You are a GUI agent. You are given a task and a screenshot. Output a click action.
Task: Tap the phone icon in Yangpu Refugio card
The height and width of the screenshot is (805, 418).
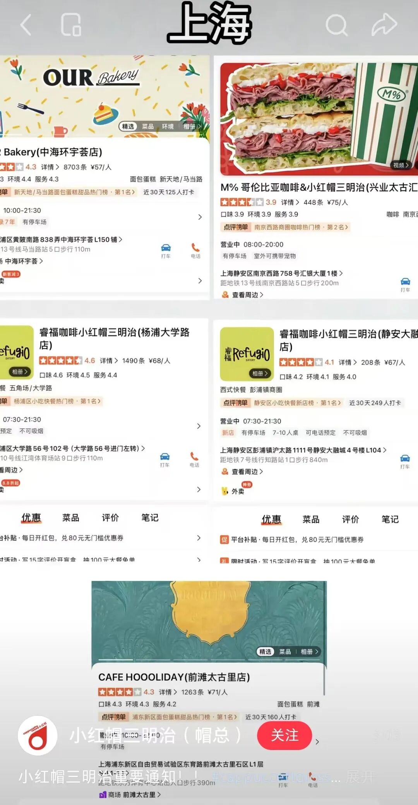coord(194,459)
